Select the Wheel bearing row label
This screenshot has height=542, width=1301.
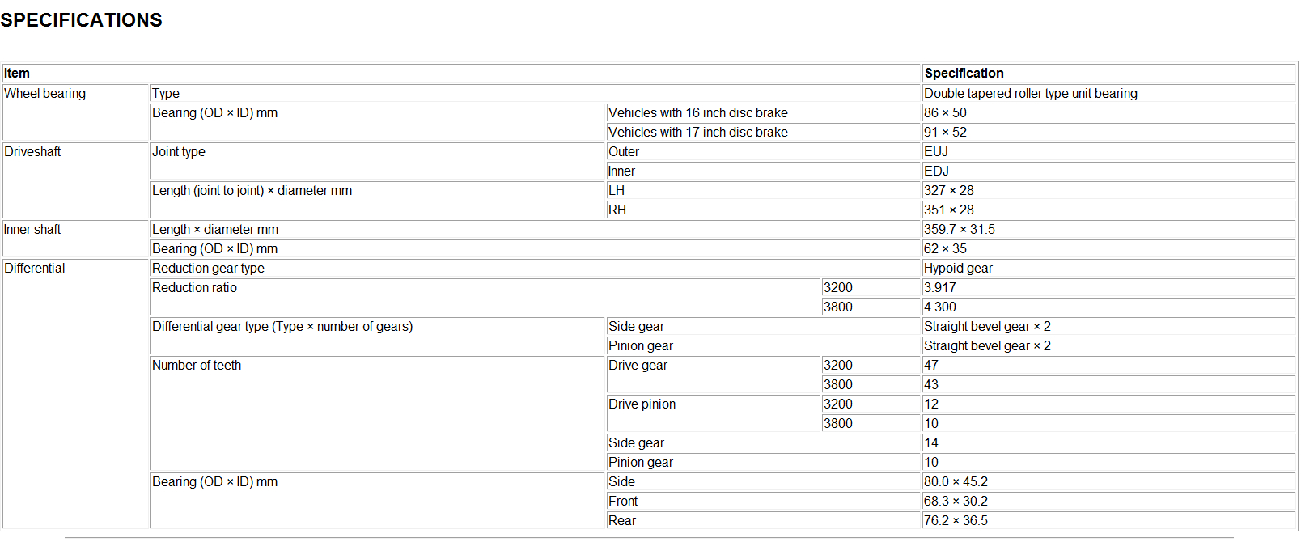point(45,94)
